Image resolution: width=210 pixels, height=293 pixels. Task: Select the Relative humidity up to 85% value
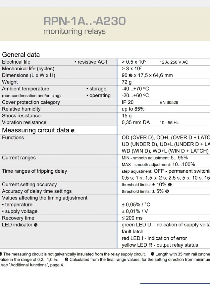(133, 109)
